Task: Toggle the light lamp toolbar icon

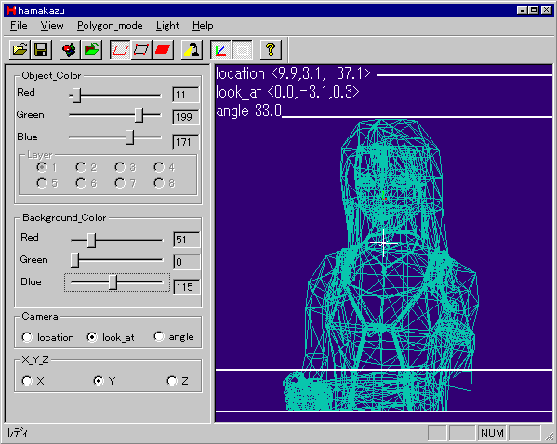Action: pos(192,49)
